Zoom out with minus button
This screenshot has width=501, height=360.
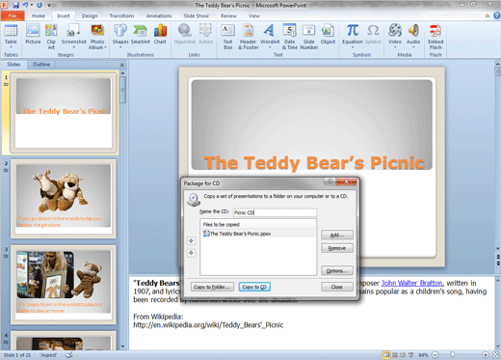pyautogui.click(x=435, y=355)
